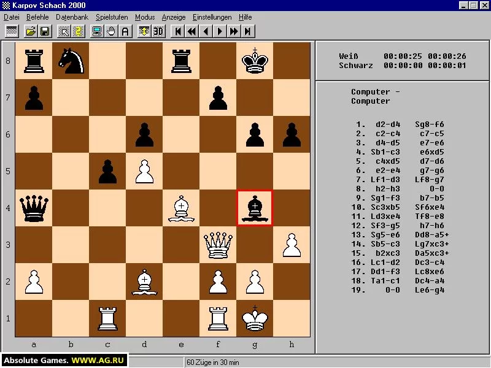Select the black pawn on h6

coord(292,134)
